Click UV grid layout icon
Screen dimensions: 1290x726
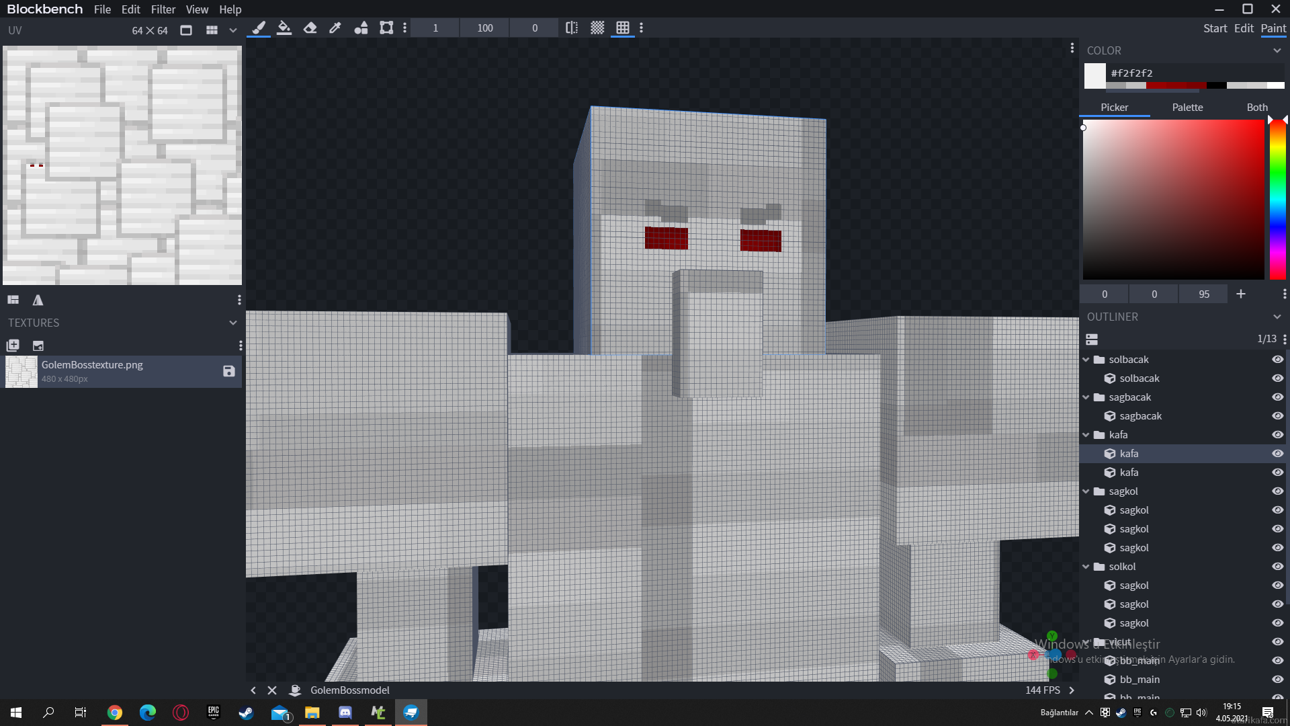pyautogui.click(x=212, y=30)
